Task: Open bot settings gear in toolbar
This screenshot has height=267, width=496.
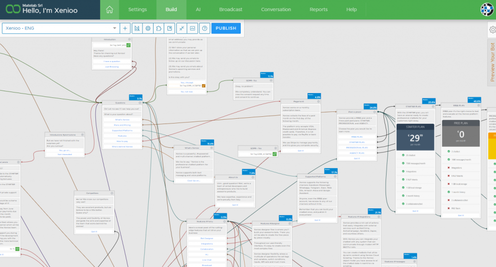Action: pyautogui.click(x=148, y=28)
